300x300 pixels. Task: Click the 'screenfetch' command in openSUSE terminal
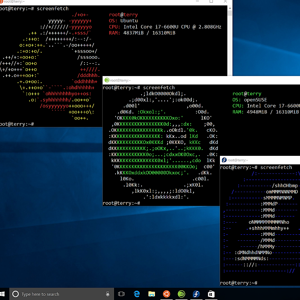(159, 88)
